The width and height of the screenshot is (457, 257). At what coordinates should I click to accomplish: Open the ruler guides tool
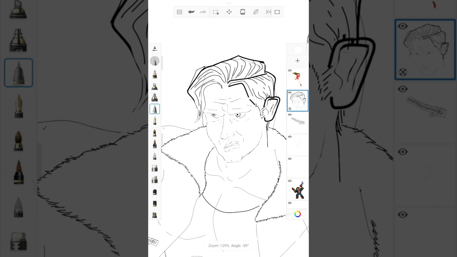(256, 12)
